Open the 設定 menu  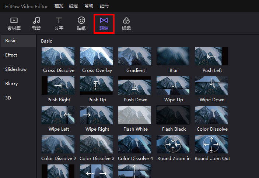(x=73, y=6)
